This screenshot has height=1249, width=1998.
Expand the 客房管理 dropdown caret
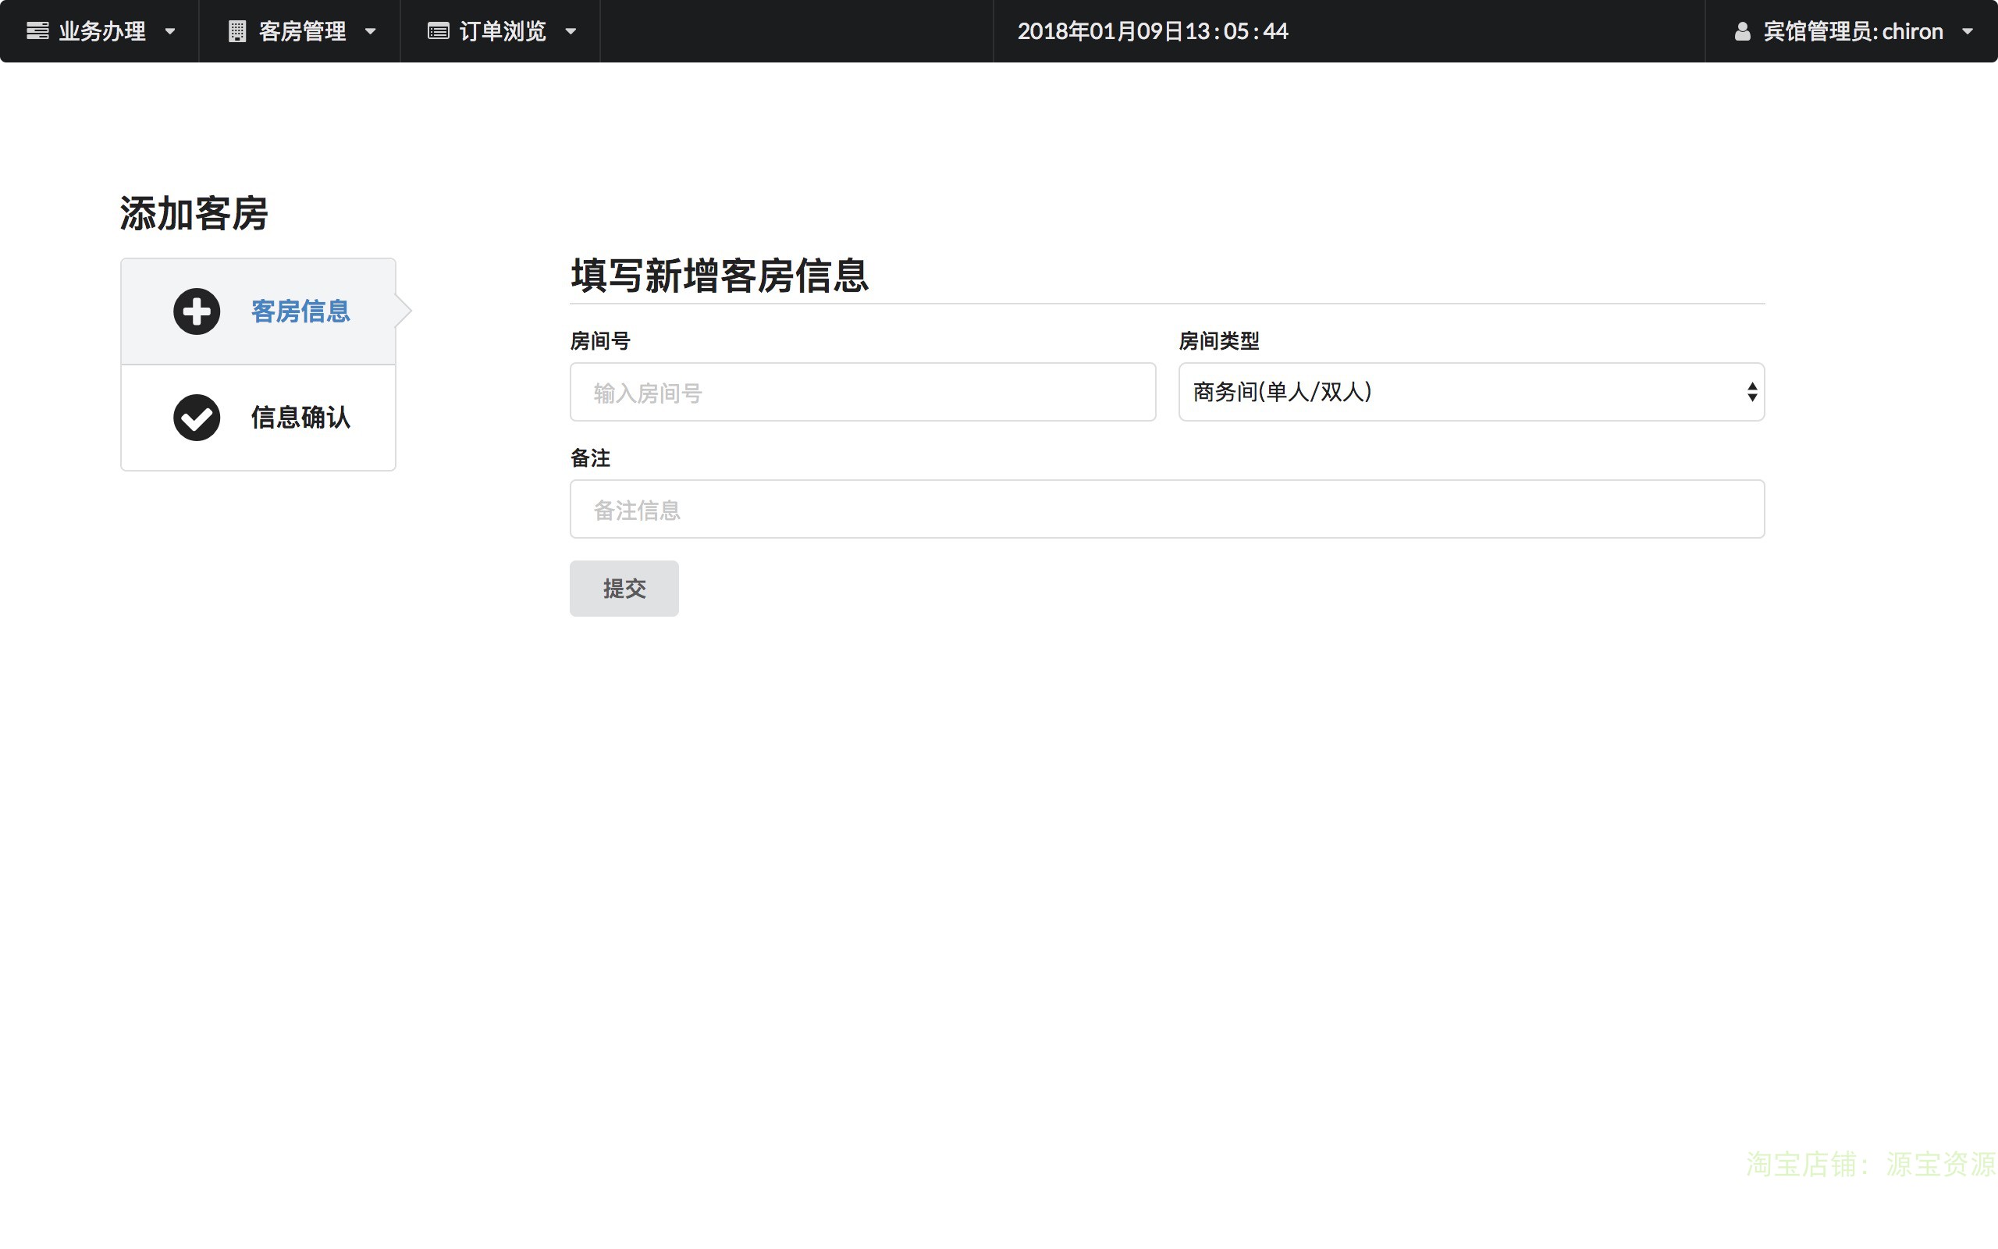point(371,31)
